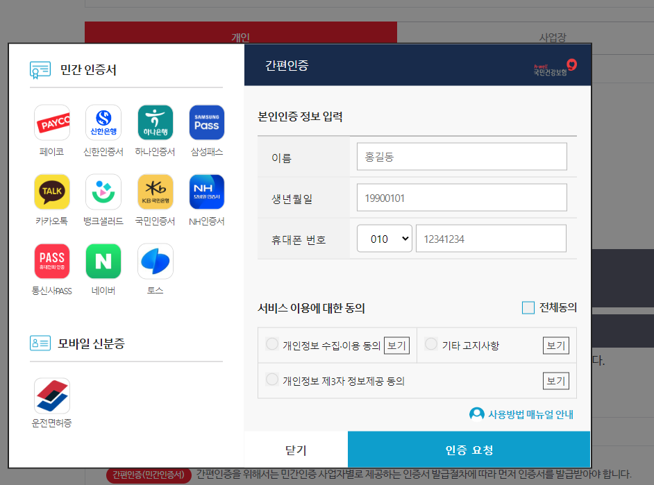Choose the 운전면허증 mobile ID icon
Screen dimensions: 654x485
51,395
